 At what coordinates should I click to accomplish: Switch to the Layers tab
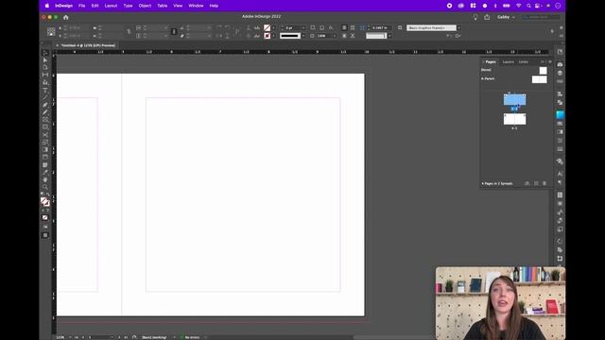click(x=509, y=61)
